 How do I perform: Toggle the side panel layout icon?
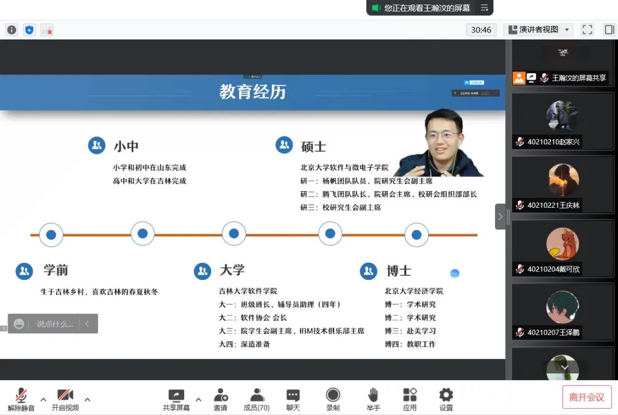tap(609, 30)
